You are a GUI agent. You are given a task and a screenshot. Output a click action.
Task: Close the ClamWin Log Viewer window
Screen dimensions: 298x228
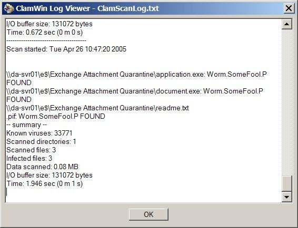point(289,8)
